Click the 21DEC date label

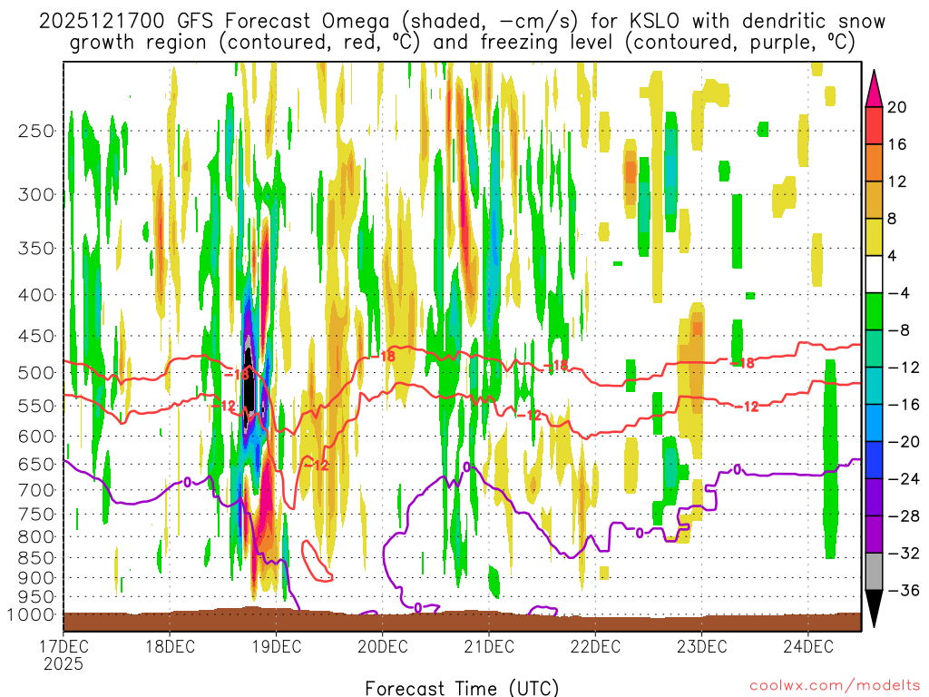[489, 646]
